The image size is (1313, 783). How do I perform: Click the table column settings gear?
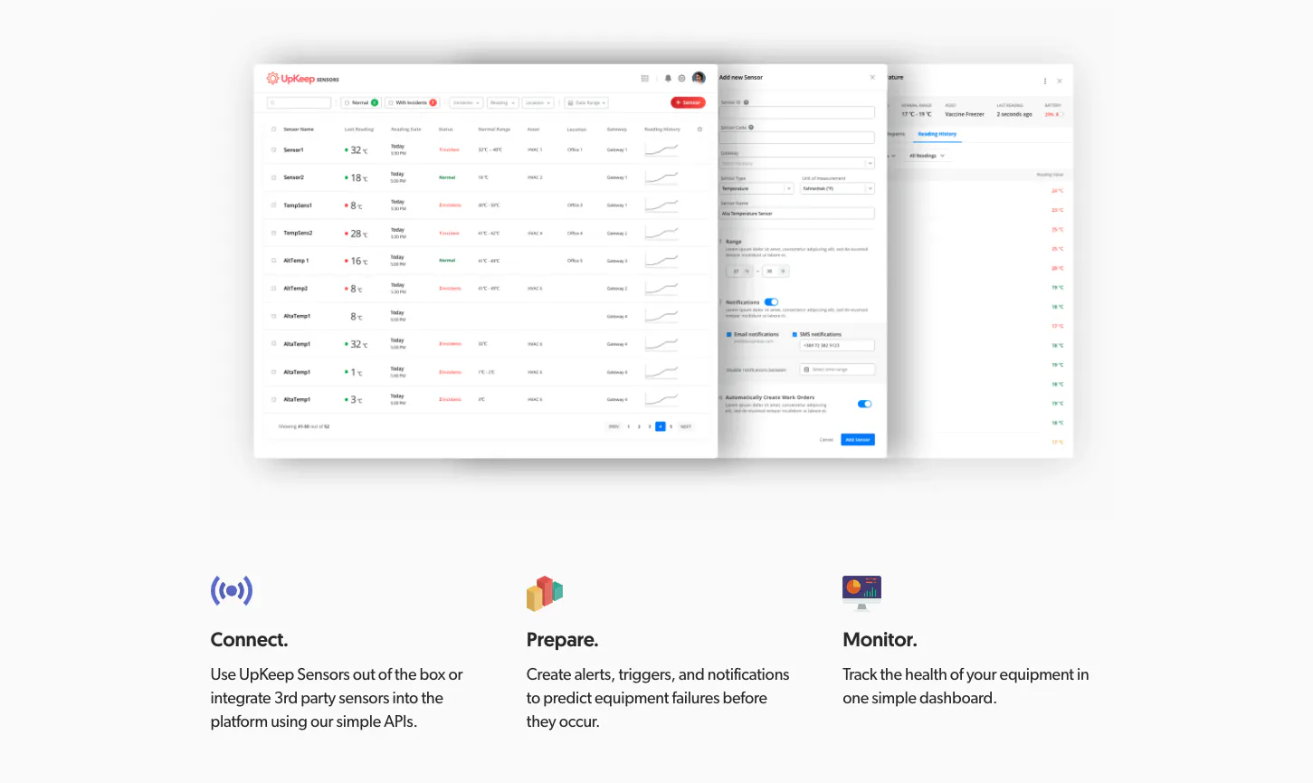pos(699,129)
